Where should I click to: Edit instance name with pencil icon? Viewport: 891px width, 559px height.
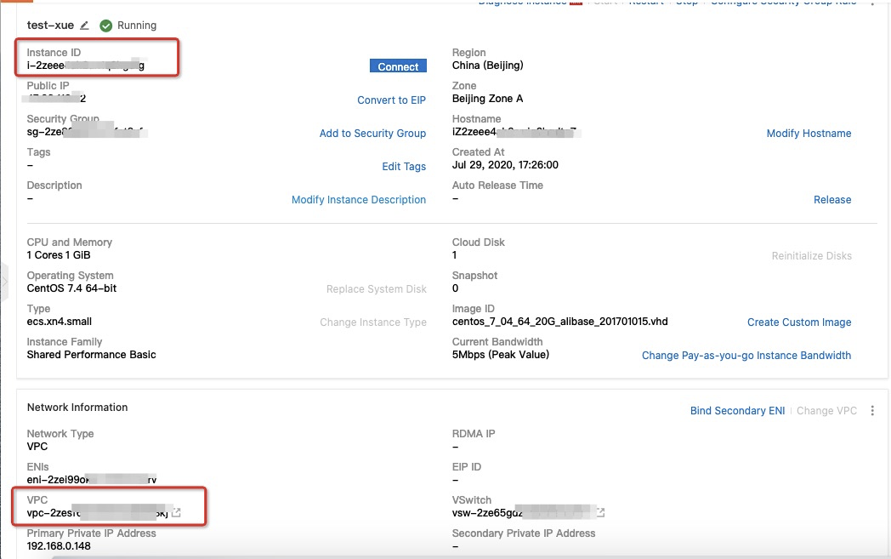point(84,25)
